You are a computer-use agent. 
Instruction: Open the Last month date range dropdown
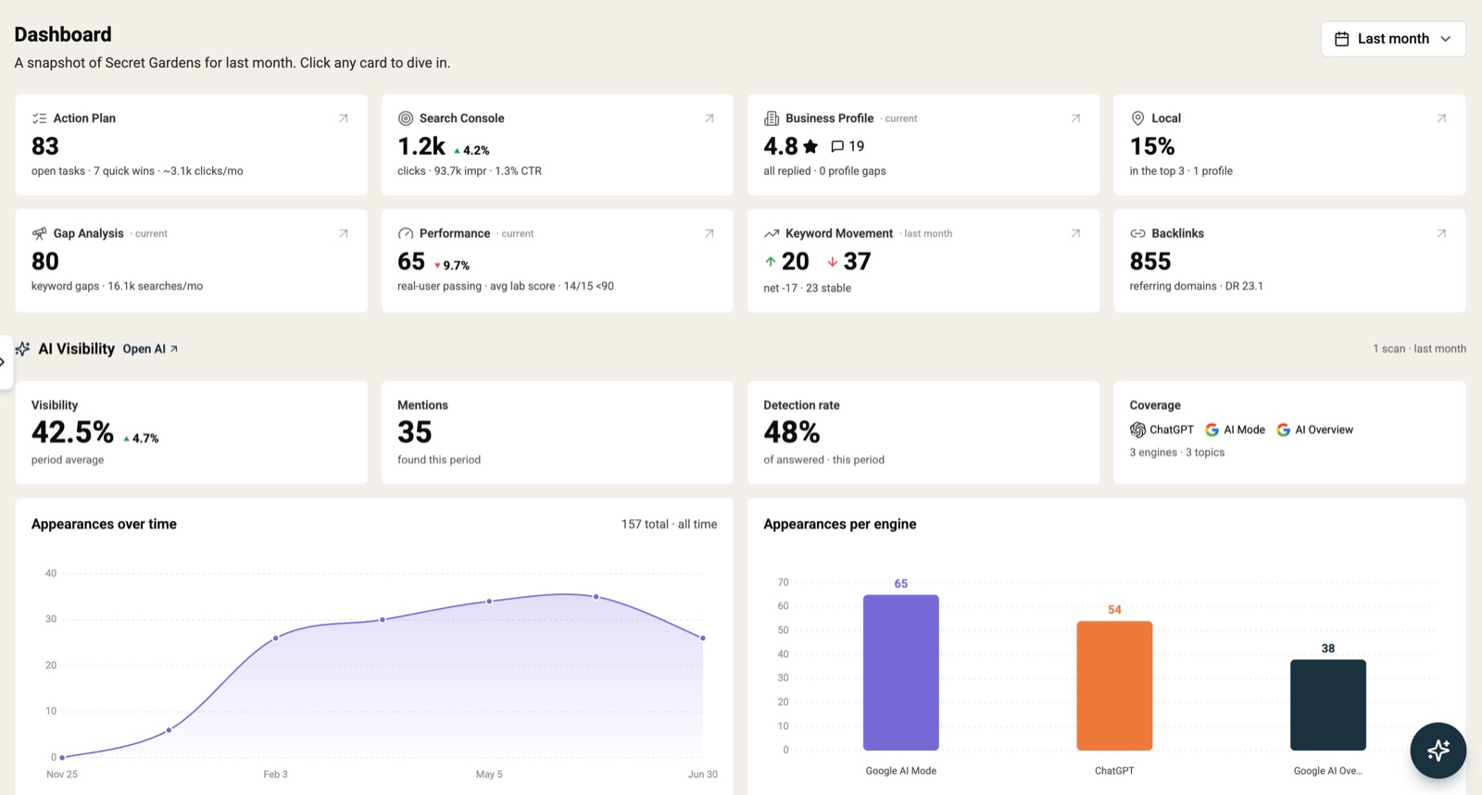[x=1393, y=39]
